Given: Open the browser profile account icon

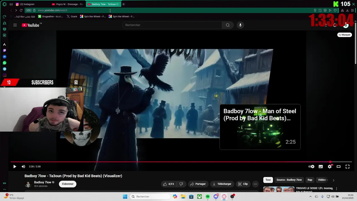Looking at the screenshot, I should [x=342, y=10].
